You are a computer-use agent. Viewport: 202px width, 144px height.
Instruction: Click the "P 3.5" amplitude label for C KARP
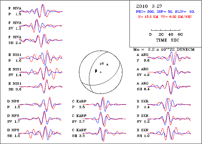(x=78, y=107)
